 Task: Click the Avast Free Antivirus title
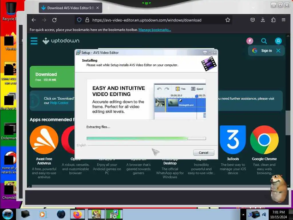point(44,161)
